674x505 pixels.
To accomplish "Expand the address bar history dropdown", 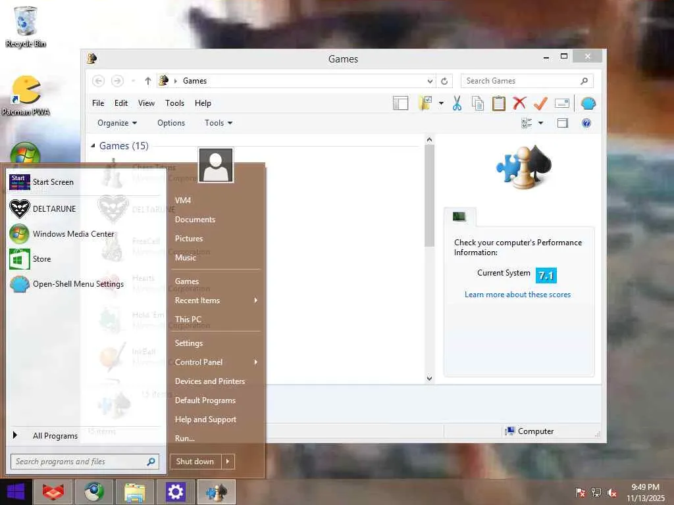I will (x=430, y=81).
